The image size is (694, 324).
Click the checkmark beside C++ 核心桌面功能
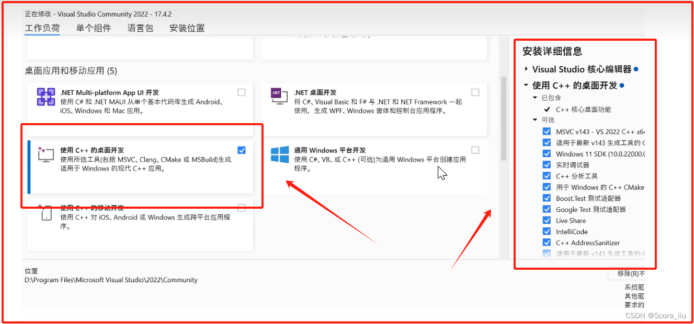[x=547, y=110]
